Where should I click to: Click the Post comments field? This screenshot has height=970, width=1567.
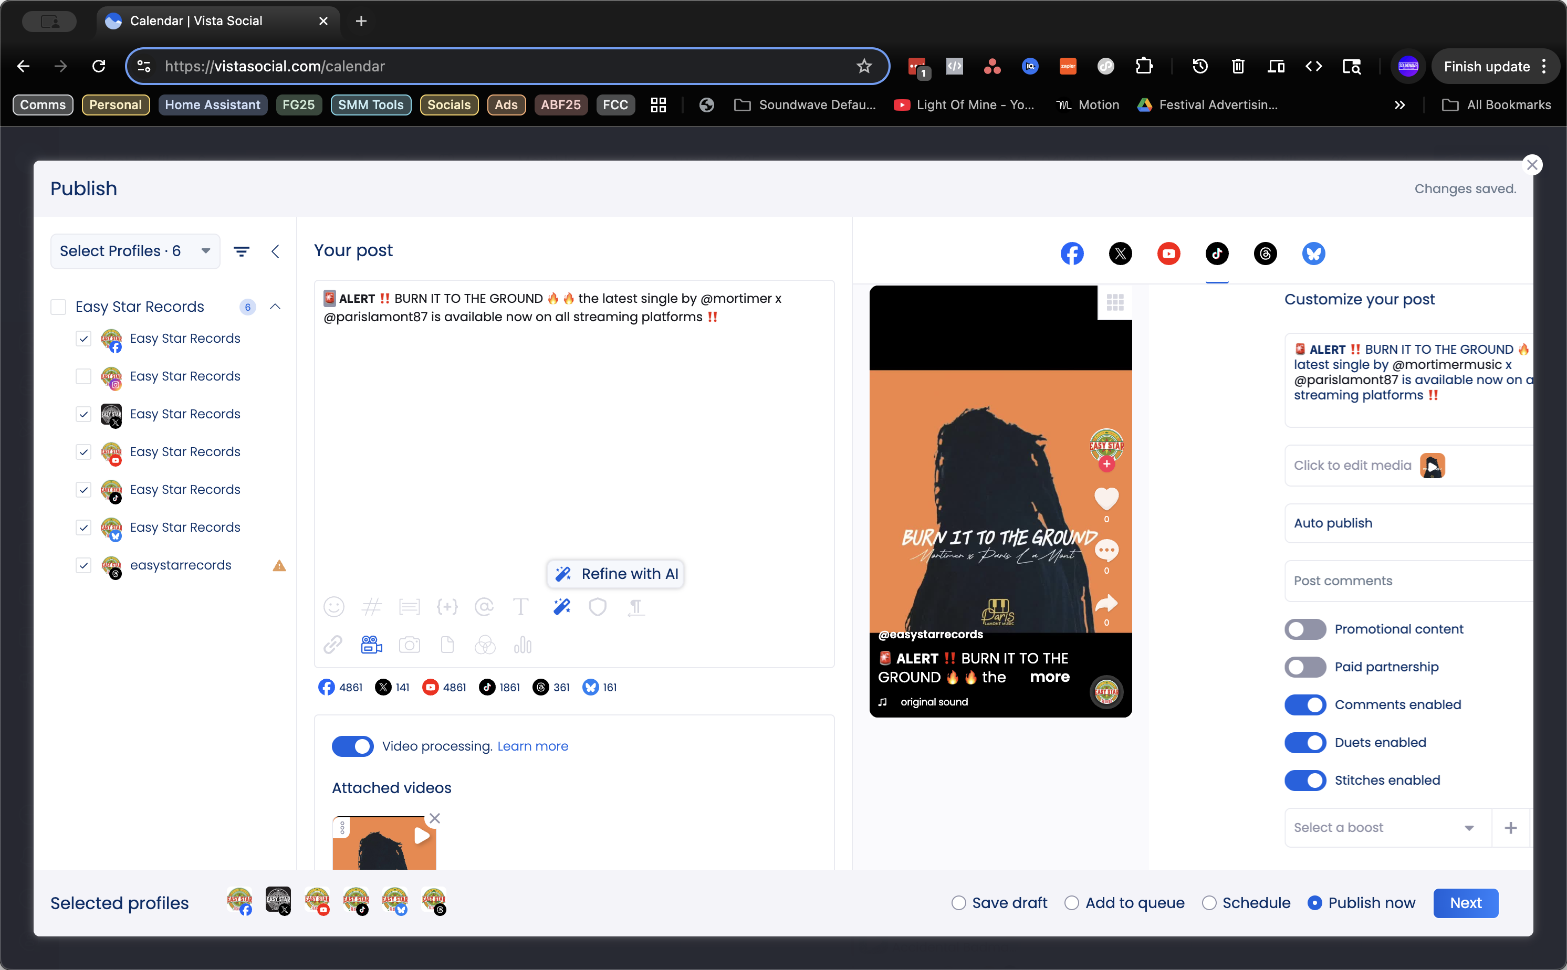point(1405,581)
